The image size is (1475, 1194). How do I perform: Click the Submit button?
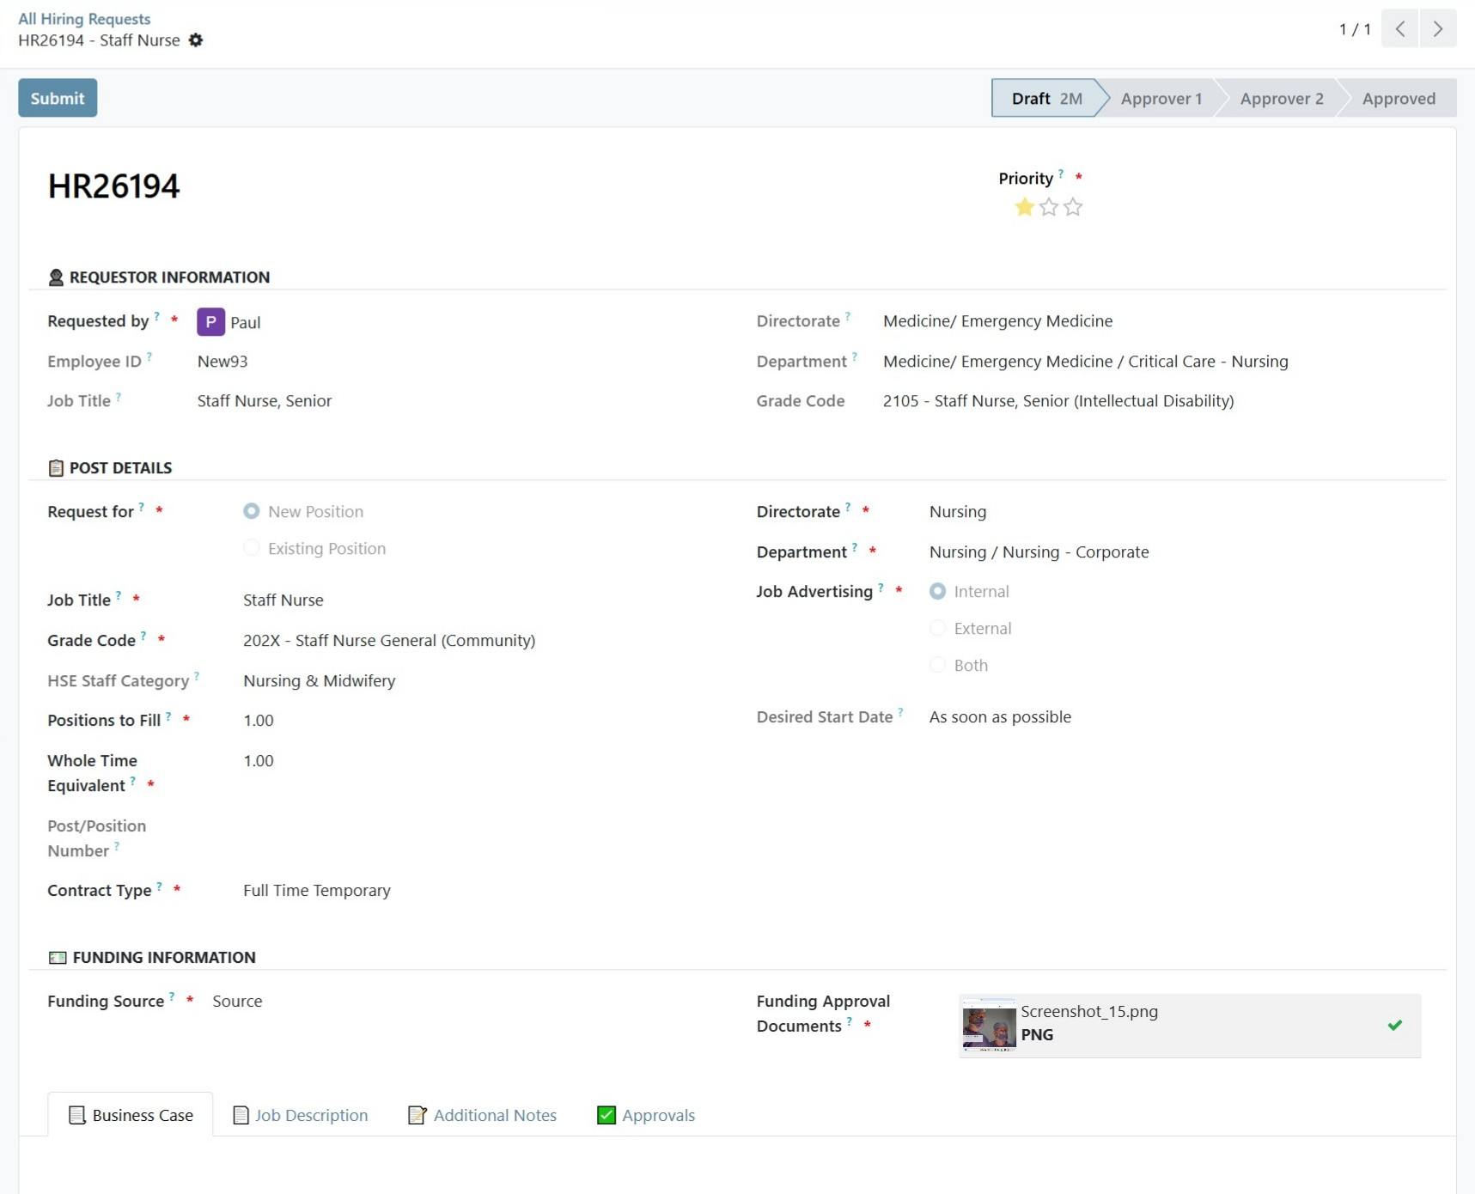point(58,98)
